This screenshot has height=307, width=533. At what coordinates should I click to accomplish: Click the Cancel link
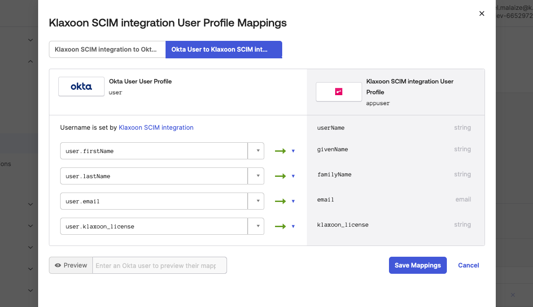pyautogui.click(x=468, y=265)
